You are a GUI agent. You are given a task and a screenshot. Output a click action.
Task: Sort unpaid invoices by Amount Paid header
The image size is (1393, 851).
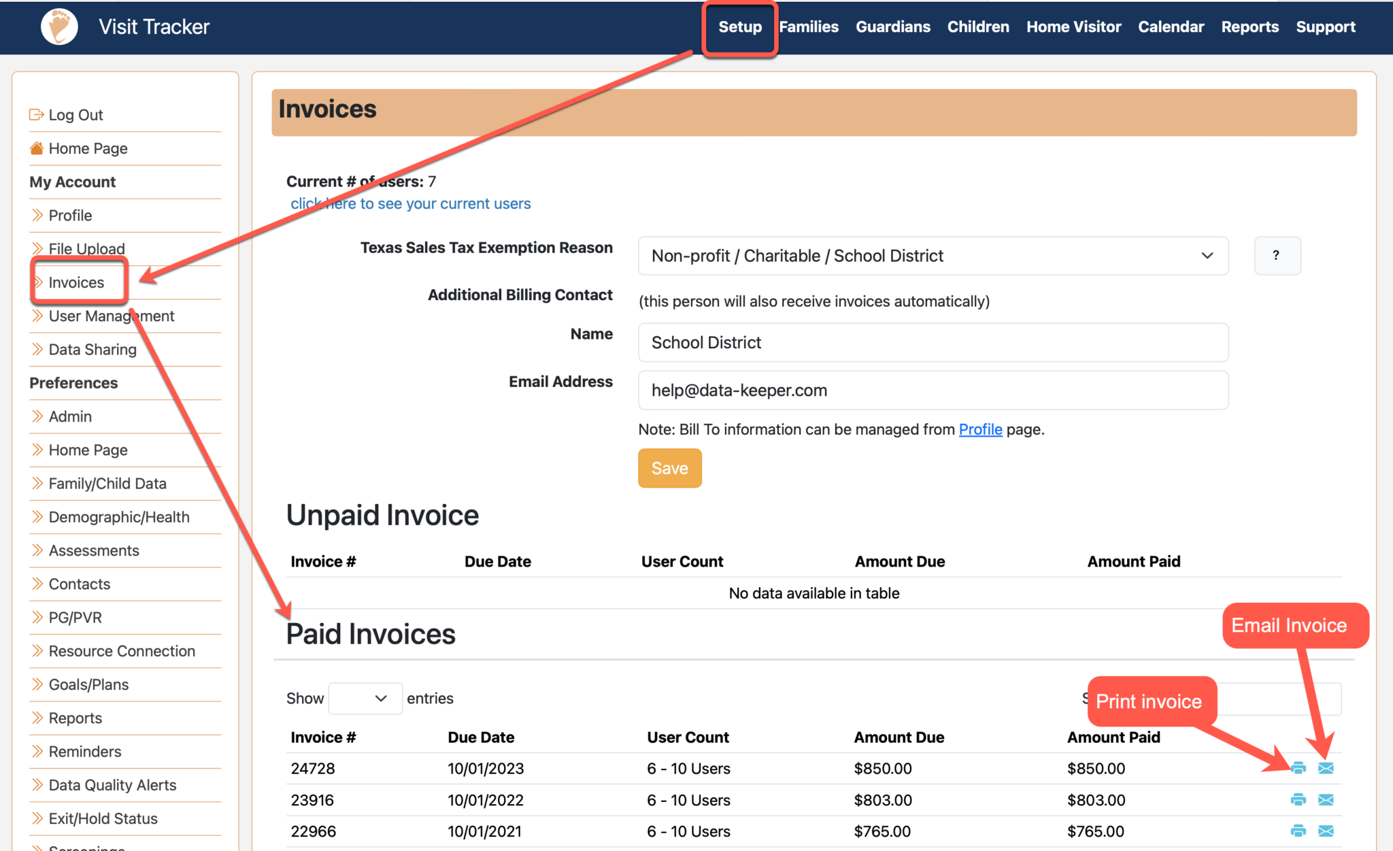point(1133,561)
